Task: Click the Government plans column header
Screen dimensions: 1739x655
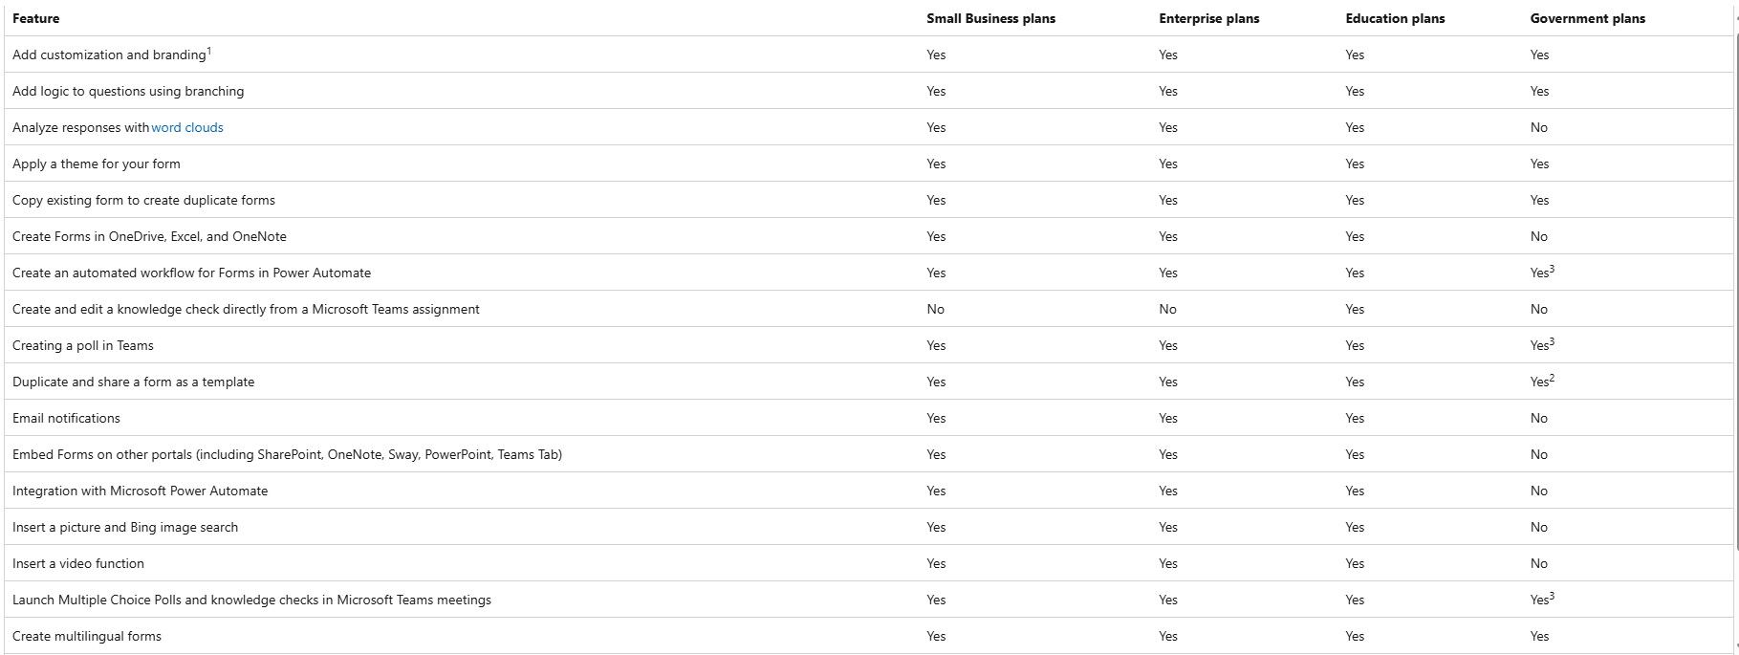Action: [1588, 18]
